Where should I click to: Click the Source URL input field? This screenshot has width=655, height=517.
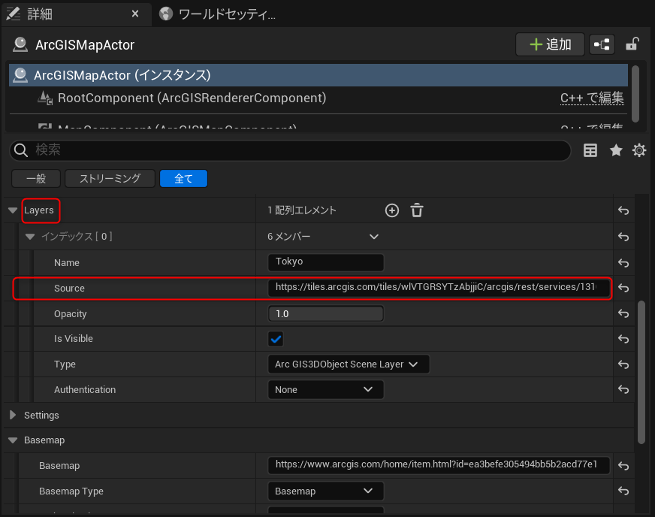[439, 288]
